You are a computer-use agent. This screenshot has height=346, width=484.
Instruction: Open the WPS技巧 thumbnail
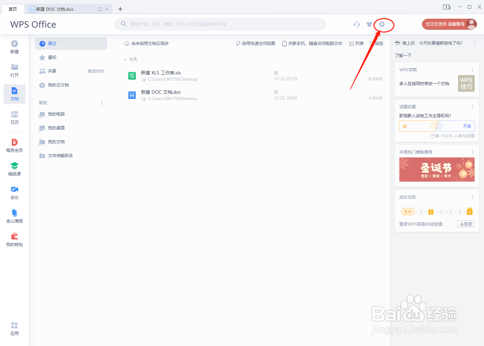(466, 83)
